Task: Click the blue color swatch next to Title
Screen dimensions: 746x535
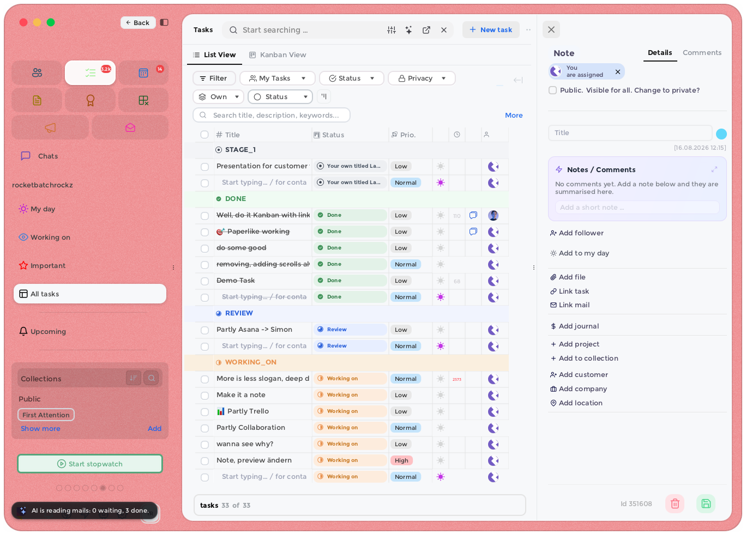Action: point(721,134)
